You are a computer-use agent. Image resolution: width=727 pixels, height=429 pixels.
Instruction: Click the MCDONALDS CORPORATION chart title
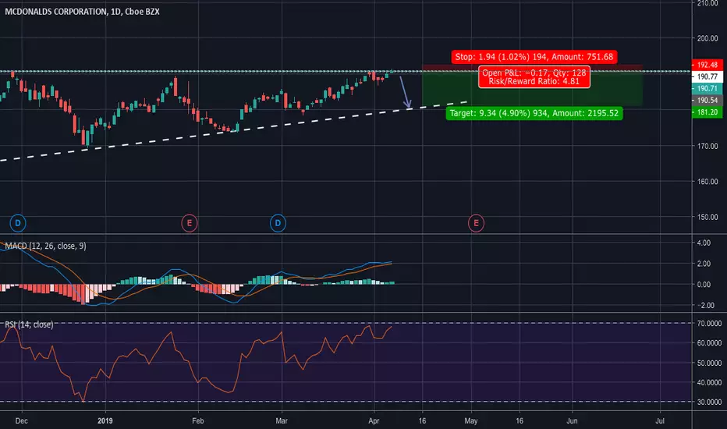tap(82, 12)
